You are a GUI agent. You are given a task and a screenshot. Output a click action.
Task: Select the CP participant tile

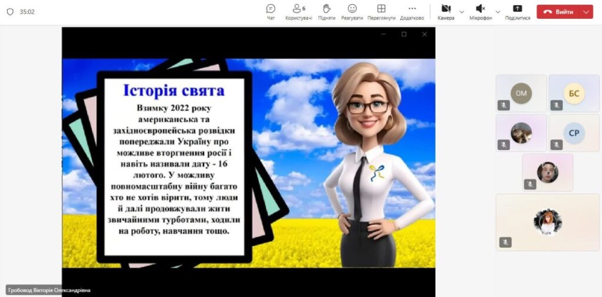[574, 133]
